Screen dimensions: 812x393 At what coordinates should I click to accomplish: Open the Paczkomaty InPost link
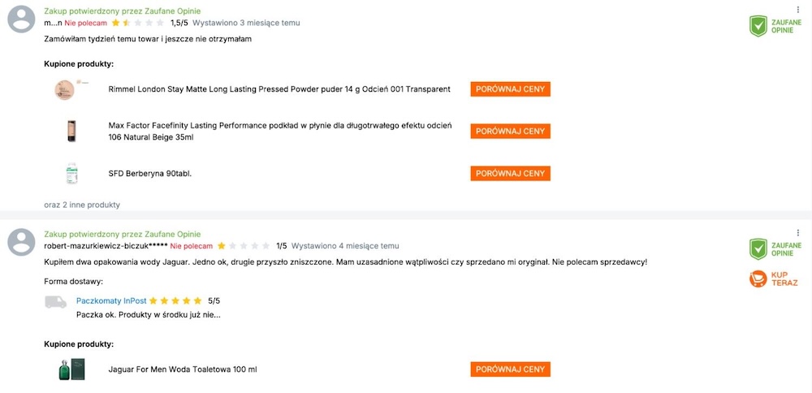click(x=111, y=300)
